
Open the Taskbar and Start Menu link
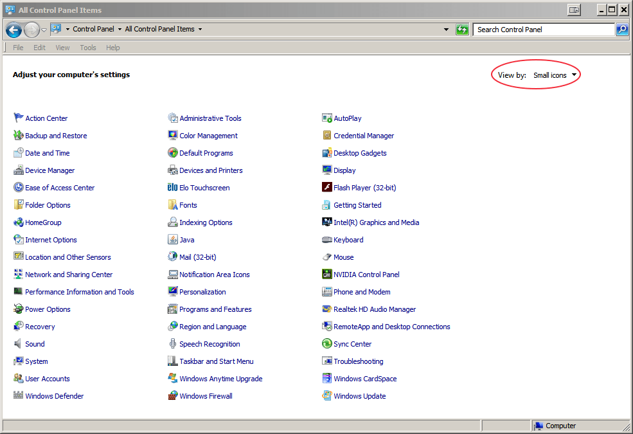217,361
